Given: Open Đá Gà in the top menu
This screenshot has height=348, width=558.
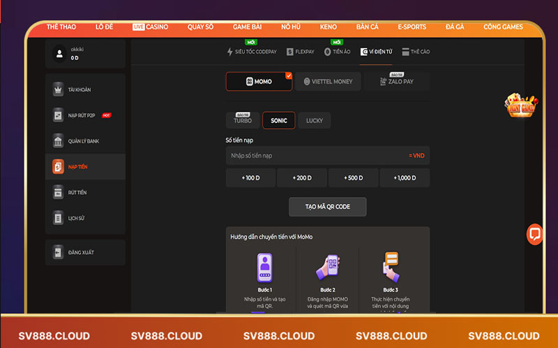Looking at the screenshot, I should [455, 27].
